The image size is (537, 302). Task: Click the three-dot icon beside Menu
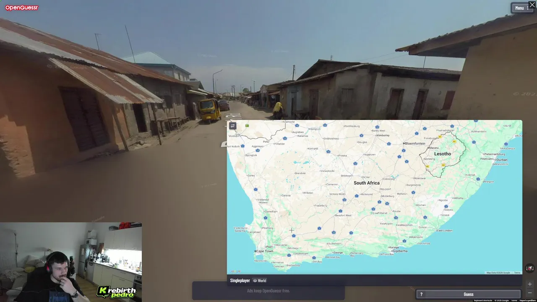[x=528, y=8]
